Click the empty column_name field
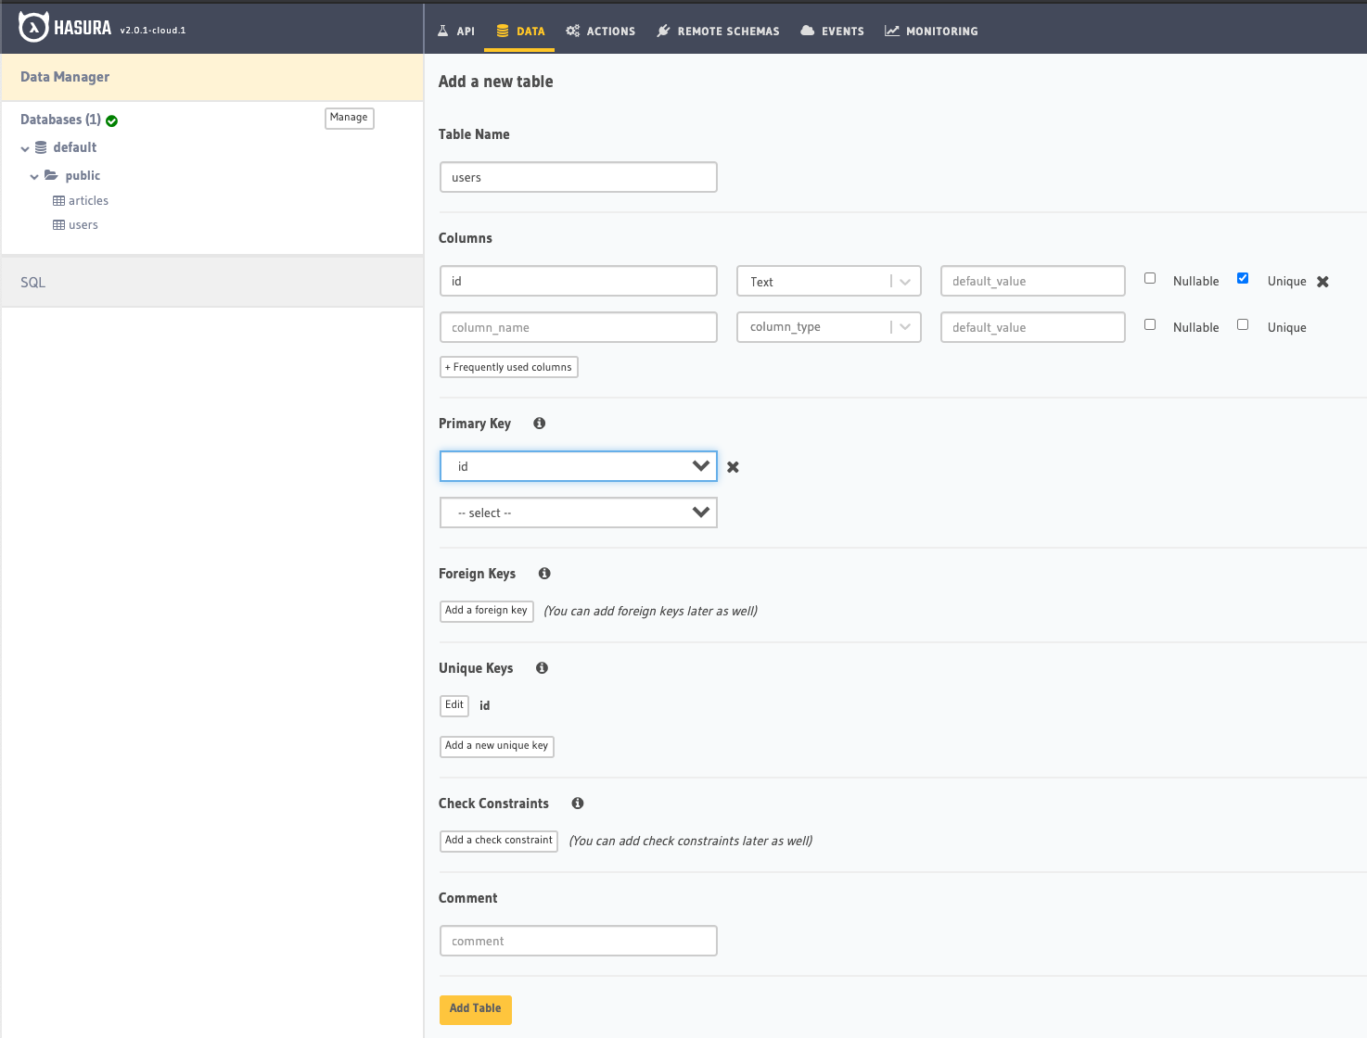Viewport: 1367px width, 1038px height. click(x=579, y=327)
